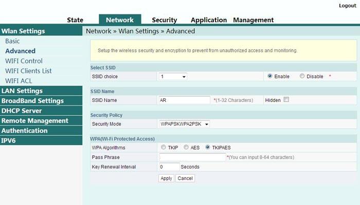Open WIFI Control in sidebar

(x=24, y=61)
